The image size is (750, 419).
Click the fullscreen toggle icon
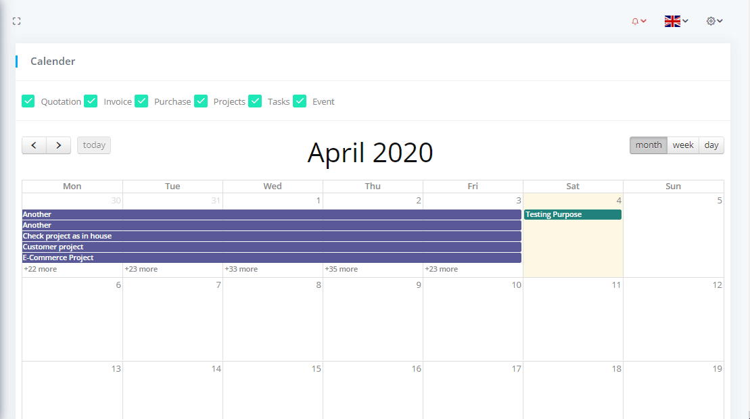(x=17, y=22)
